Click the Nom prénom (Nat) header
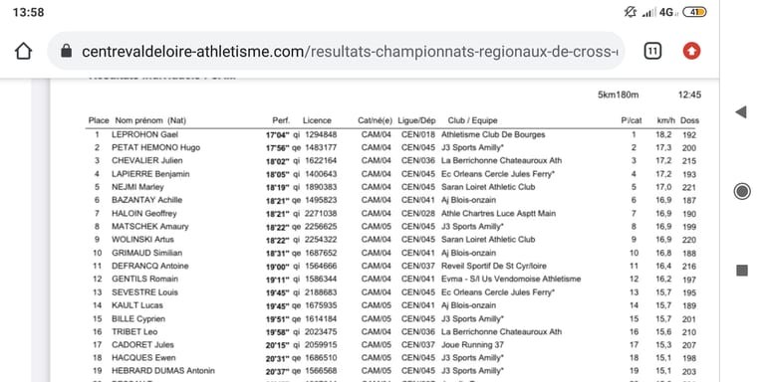The width and height of the screenshot is (765, 382). point(150,120)
